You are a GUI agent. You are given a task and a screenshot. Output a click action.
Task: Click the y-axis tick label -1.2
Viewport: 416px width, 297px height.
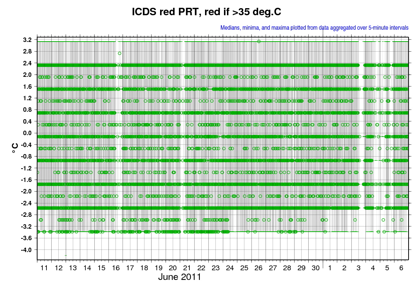pyautogui.click(x=26, y=168)
